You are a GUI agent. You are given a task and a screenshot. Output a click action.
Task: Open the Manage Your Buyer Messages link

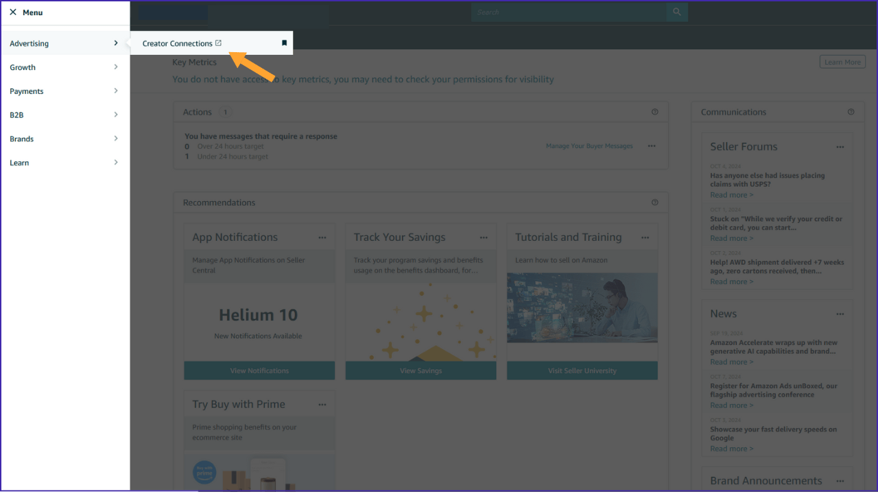coord(589,145)
